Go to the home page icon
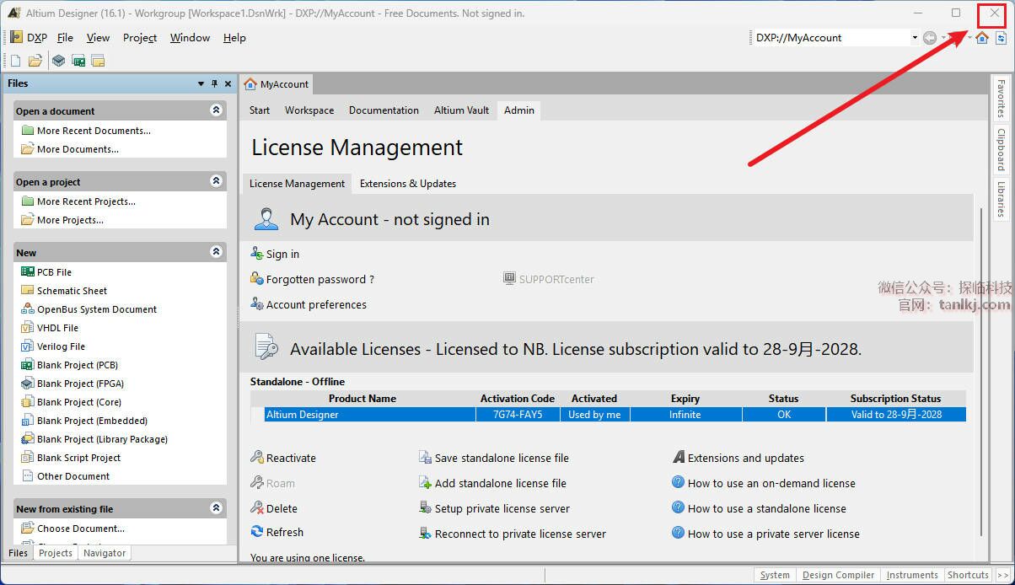This screenshot has height=585, width=1015. [x=982, y=37]
